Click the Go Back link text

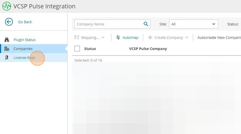[x=25, y=22]
